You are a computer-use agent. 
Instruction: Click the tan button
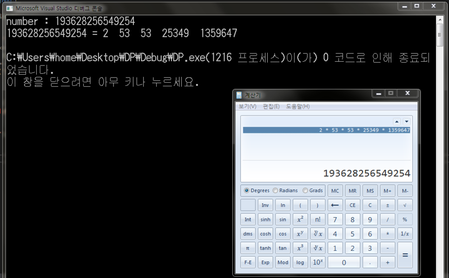pos(283,248)
